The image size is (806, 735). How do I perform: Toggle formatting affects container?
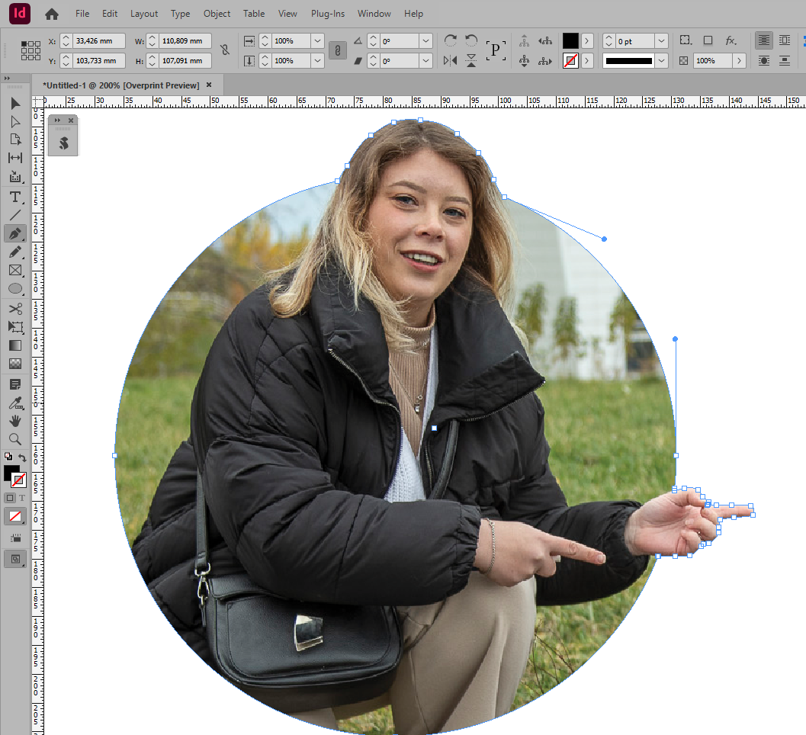pos(10,498)
